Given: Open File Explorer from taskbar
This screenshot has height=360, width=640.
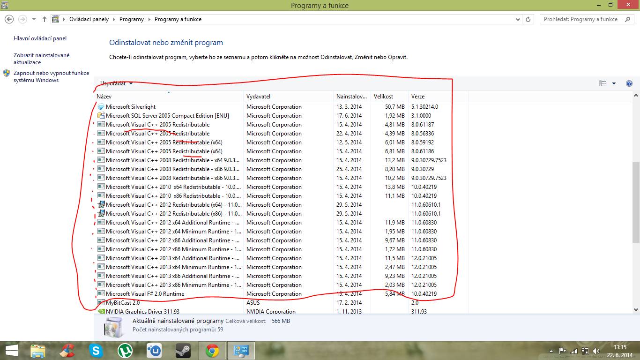Looking at the screenshot, I should coord(38,351).
